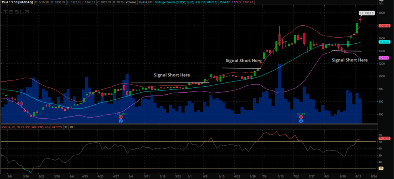Click the 74.3255 RSI bubble on the right axis
The image size is (394, 179).
pos(384,138)
